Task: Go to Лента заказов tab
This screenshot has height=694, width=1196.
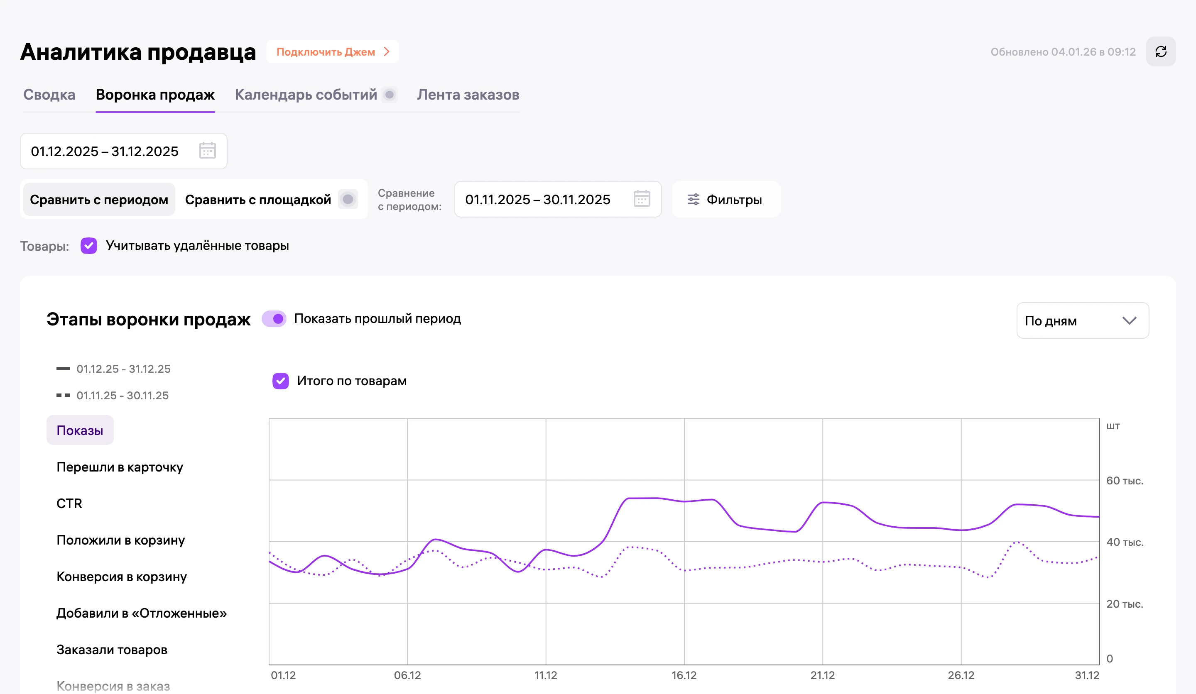Action: 468,95
